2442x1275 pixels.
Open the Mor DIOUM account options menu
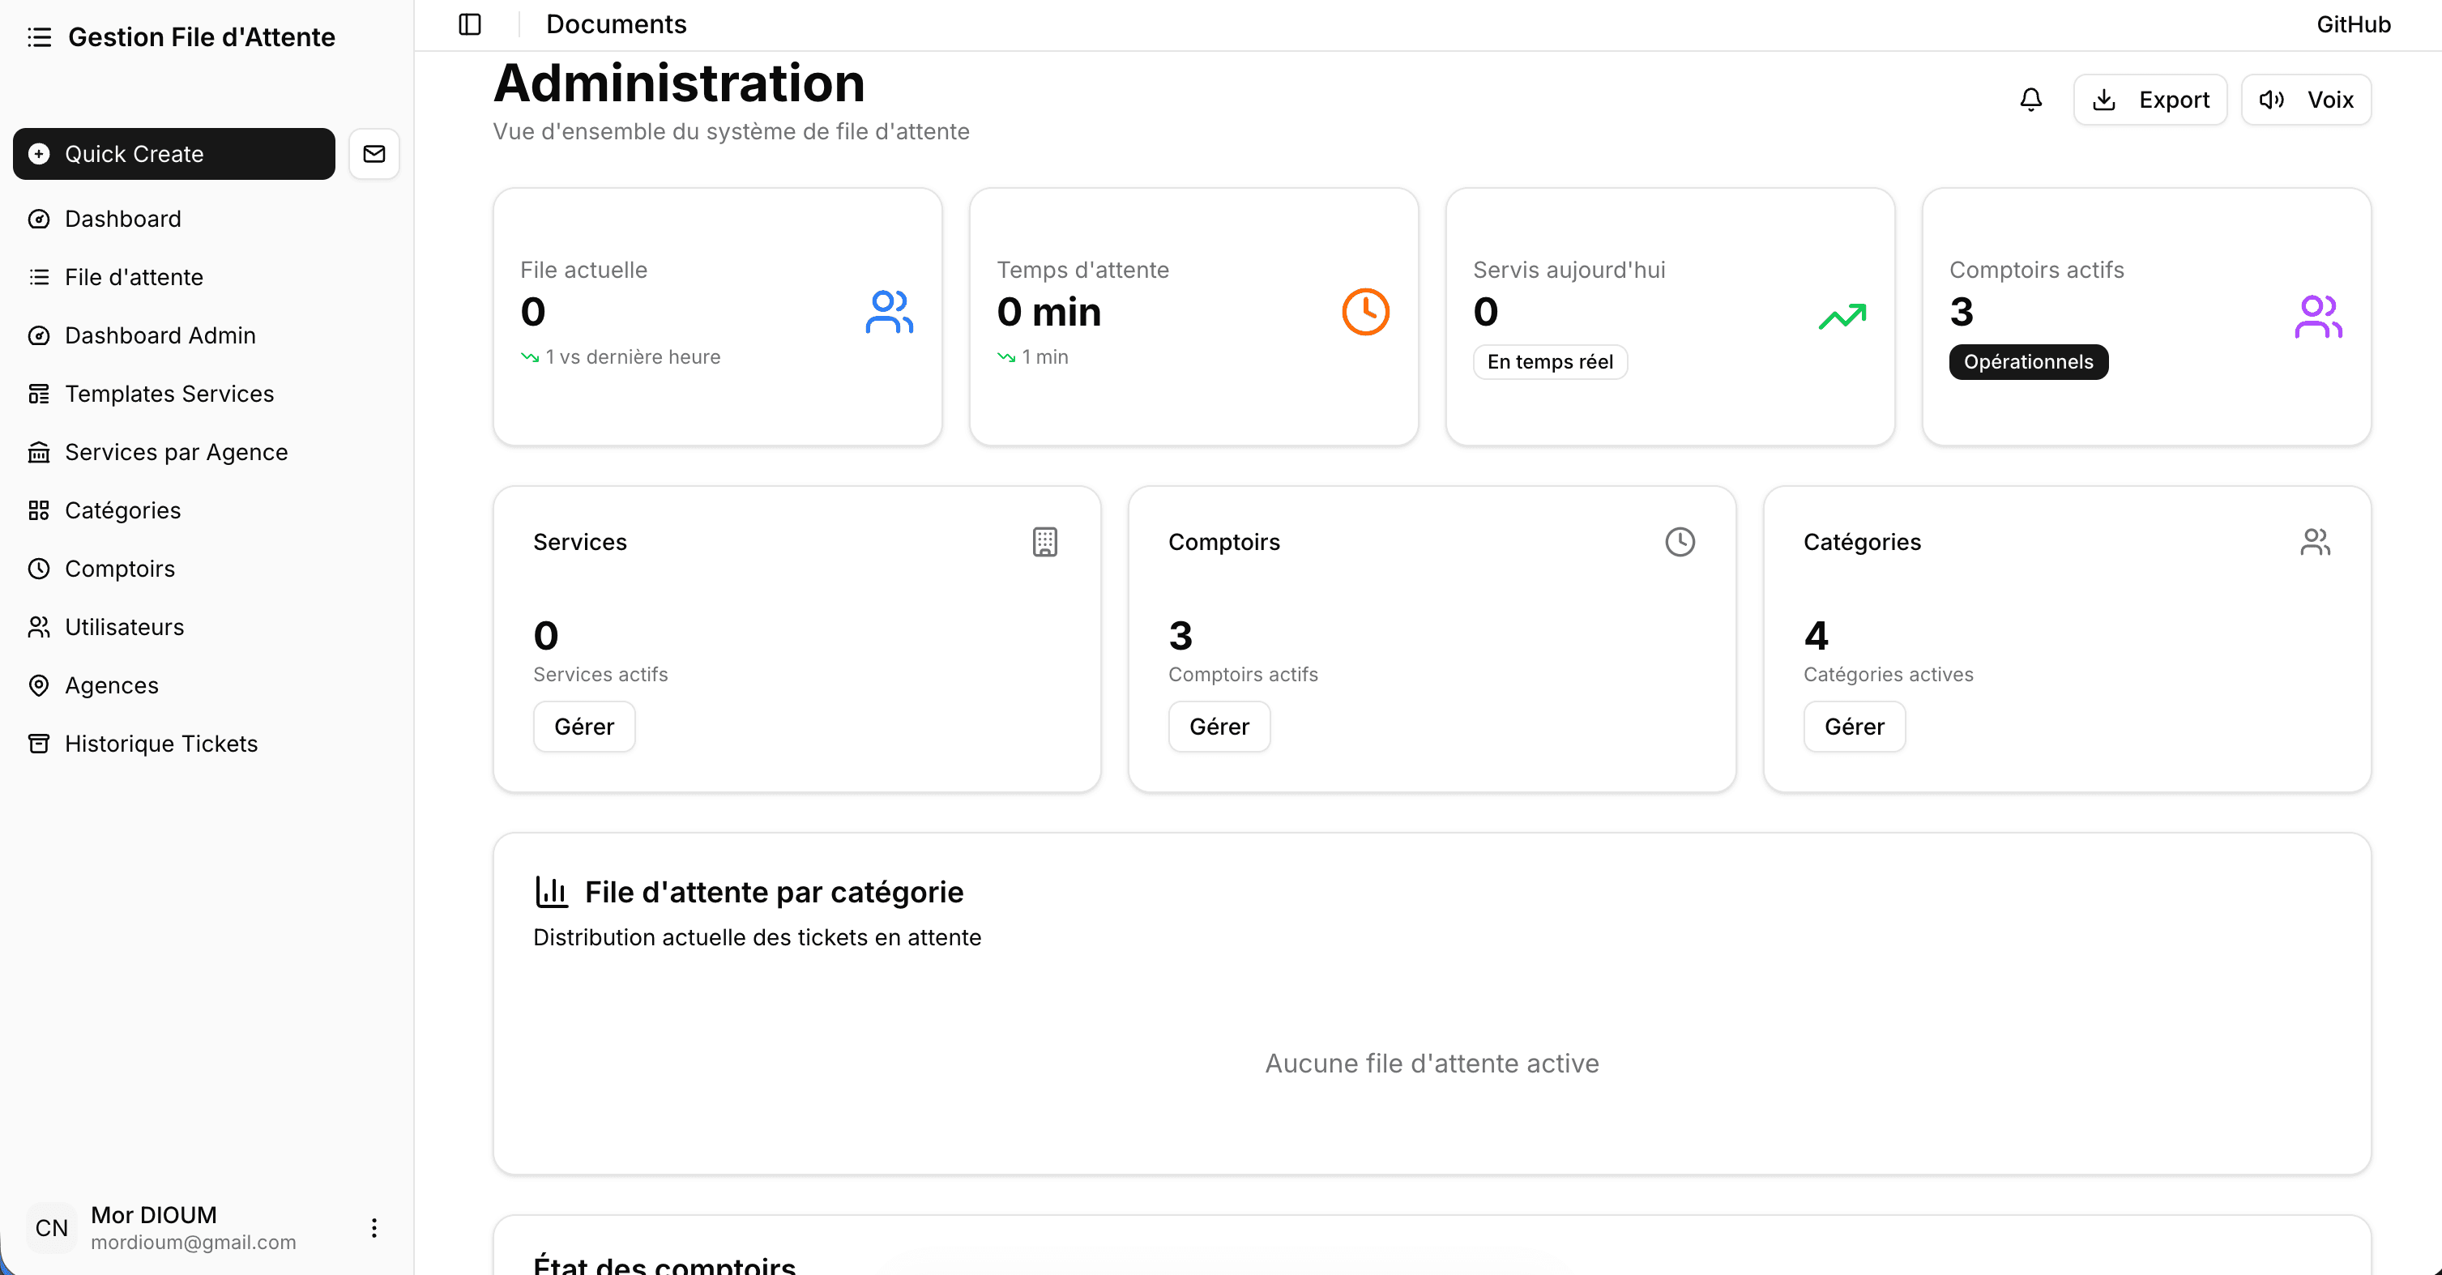pyautogui.click(x=374, y=1226)
